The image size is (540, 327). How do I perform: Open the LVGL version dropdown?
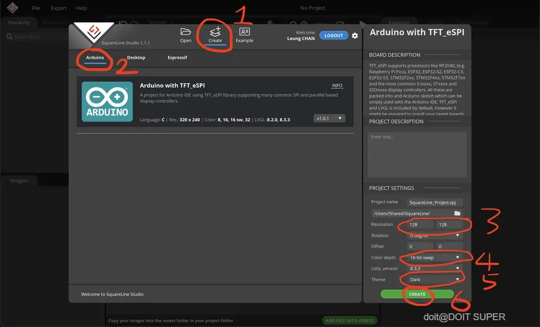pos(435,268)
